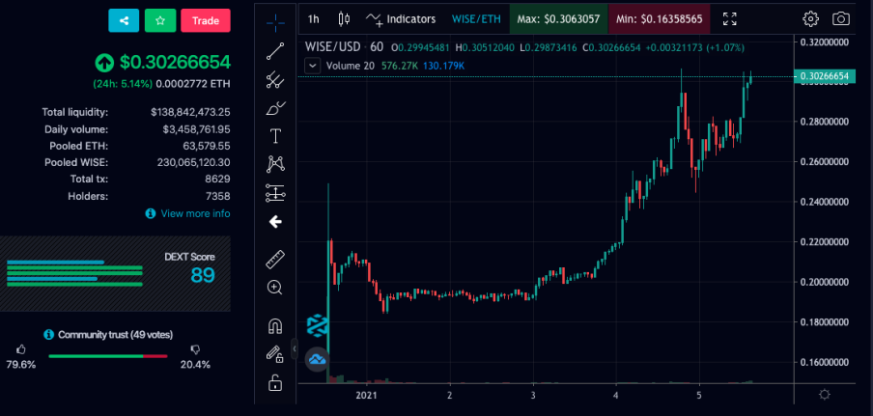
Task: Click the DEXT Score 89 value
Action: pyautogui.click(x=203, y=275)
